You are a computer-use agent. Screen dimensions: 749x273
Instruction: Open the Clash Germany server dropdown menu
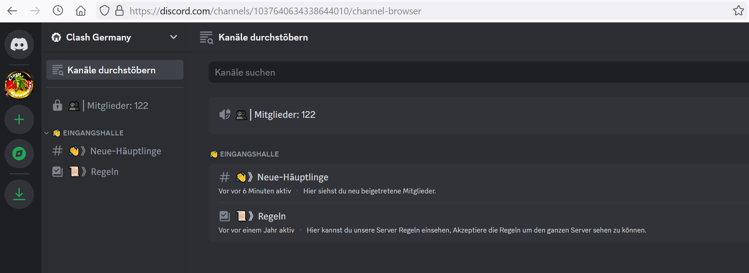(x=174, y=37)
